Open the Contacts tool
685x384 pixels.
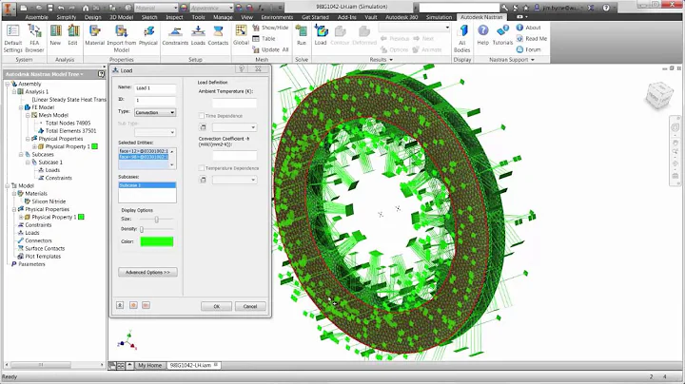(x=218, y=35)
